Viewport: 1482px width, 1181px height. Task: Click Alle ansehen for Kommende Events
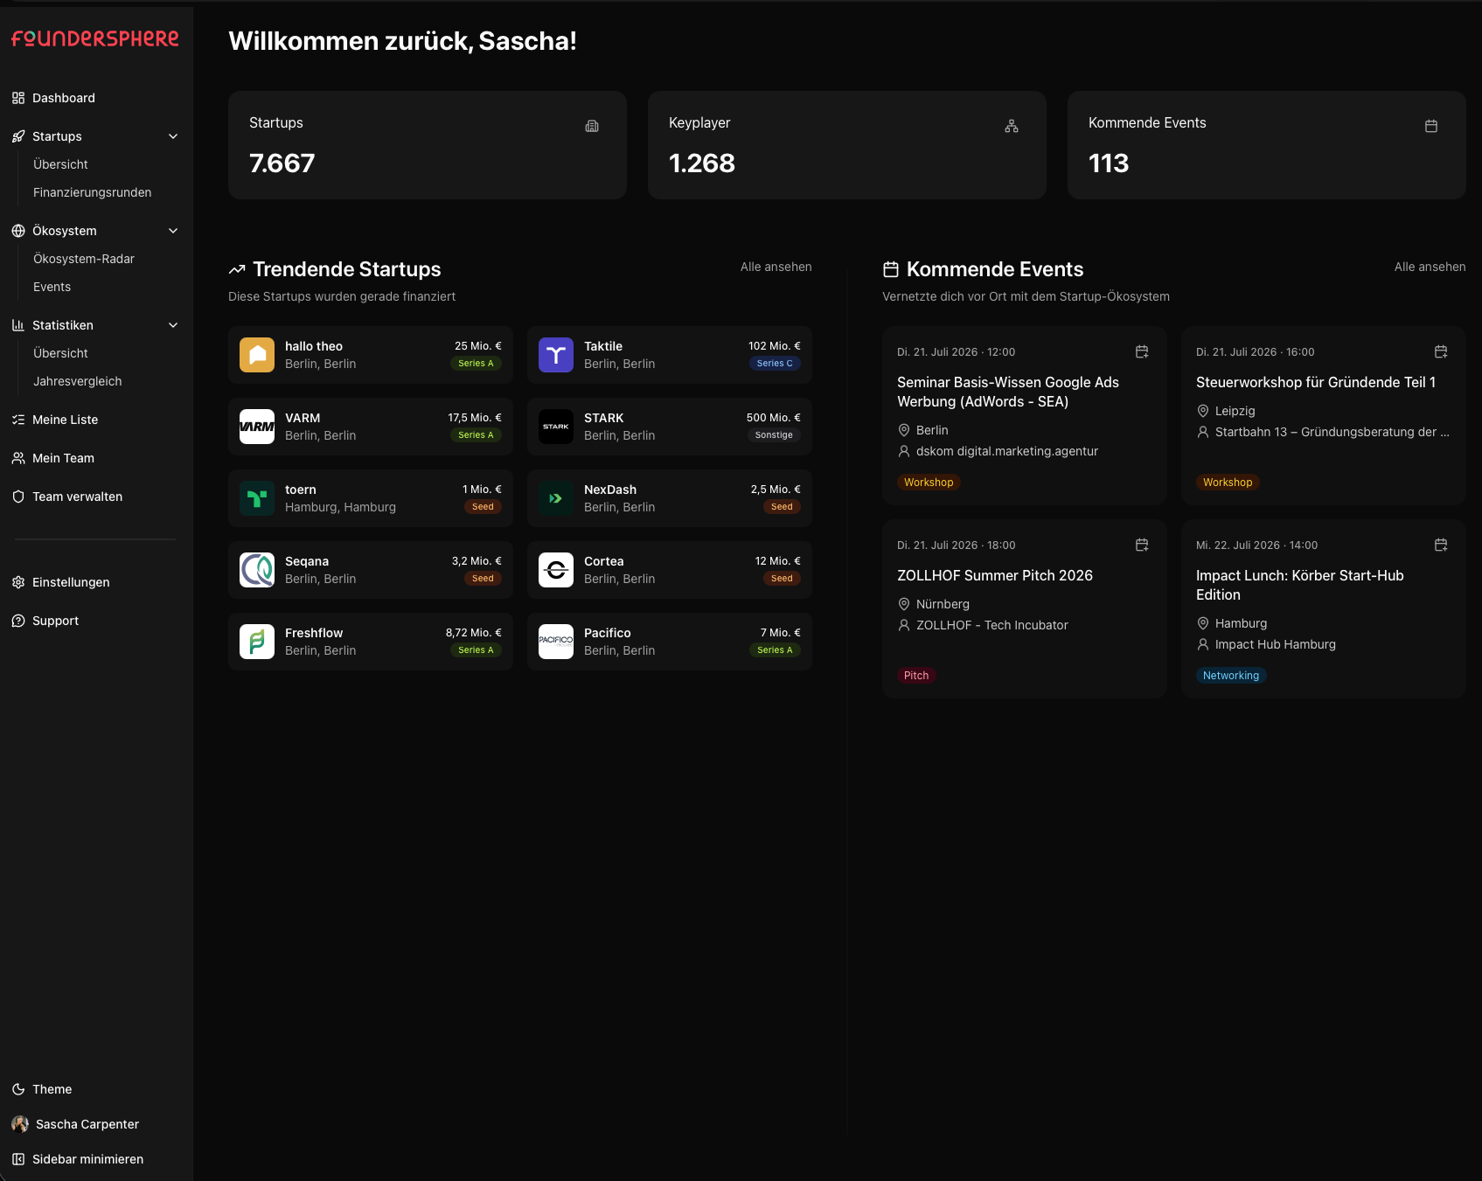(x=1430, y=267)
